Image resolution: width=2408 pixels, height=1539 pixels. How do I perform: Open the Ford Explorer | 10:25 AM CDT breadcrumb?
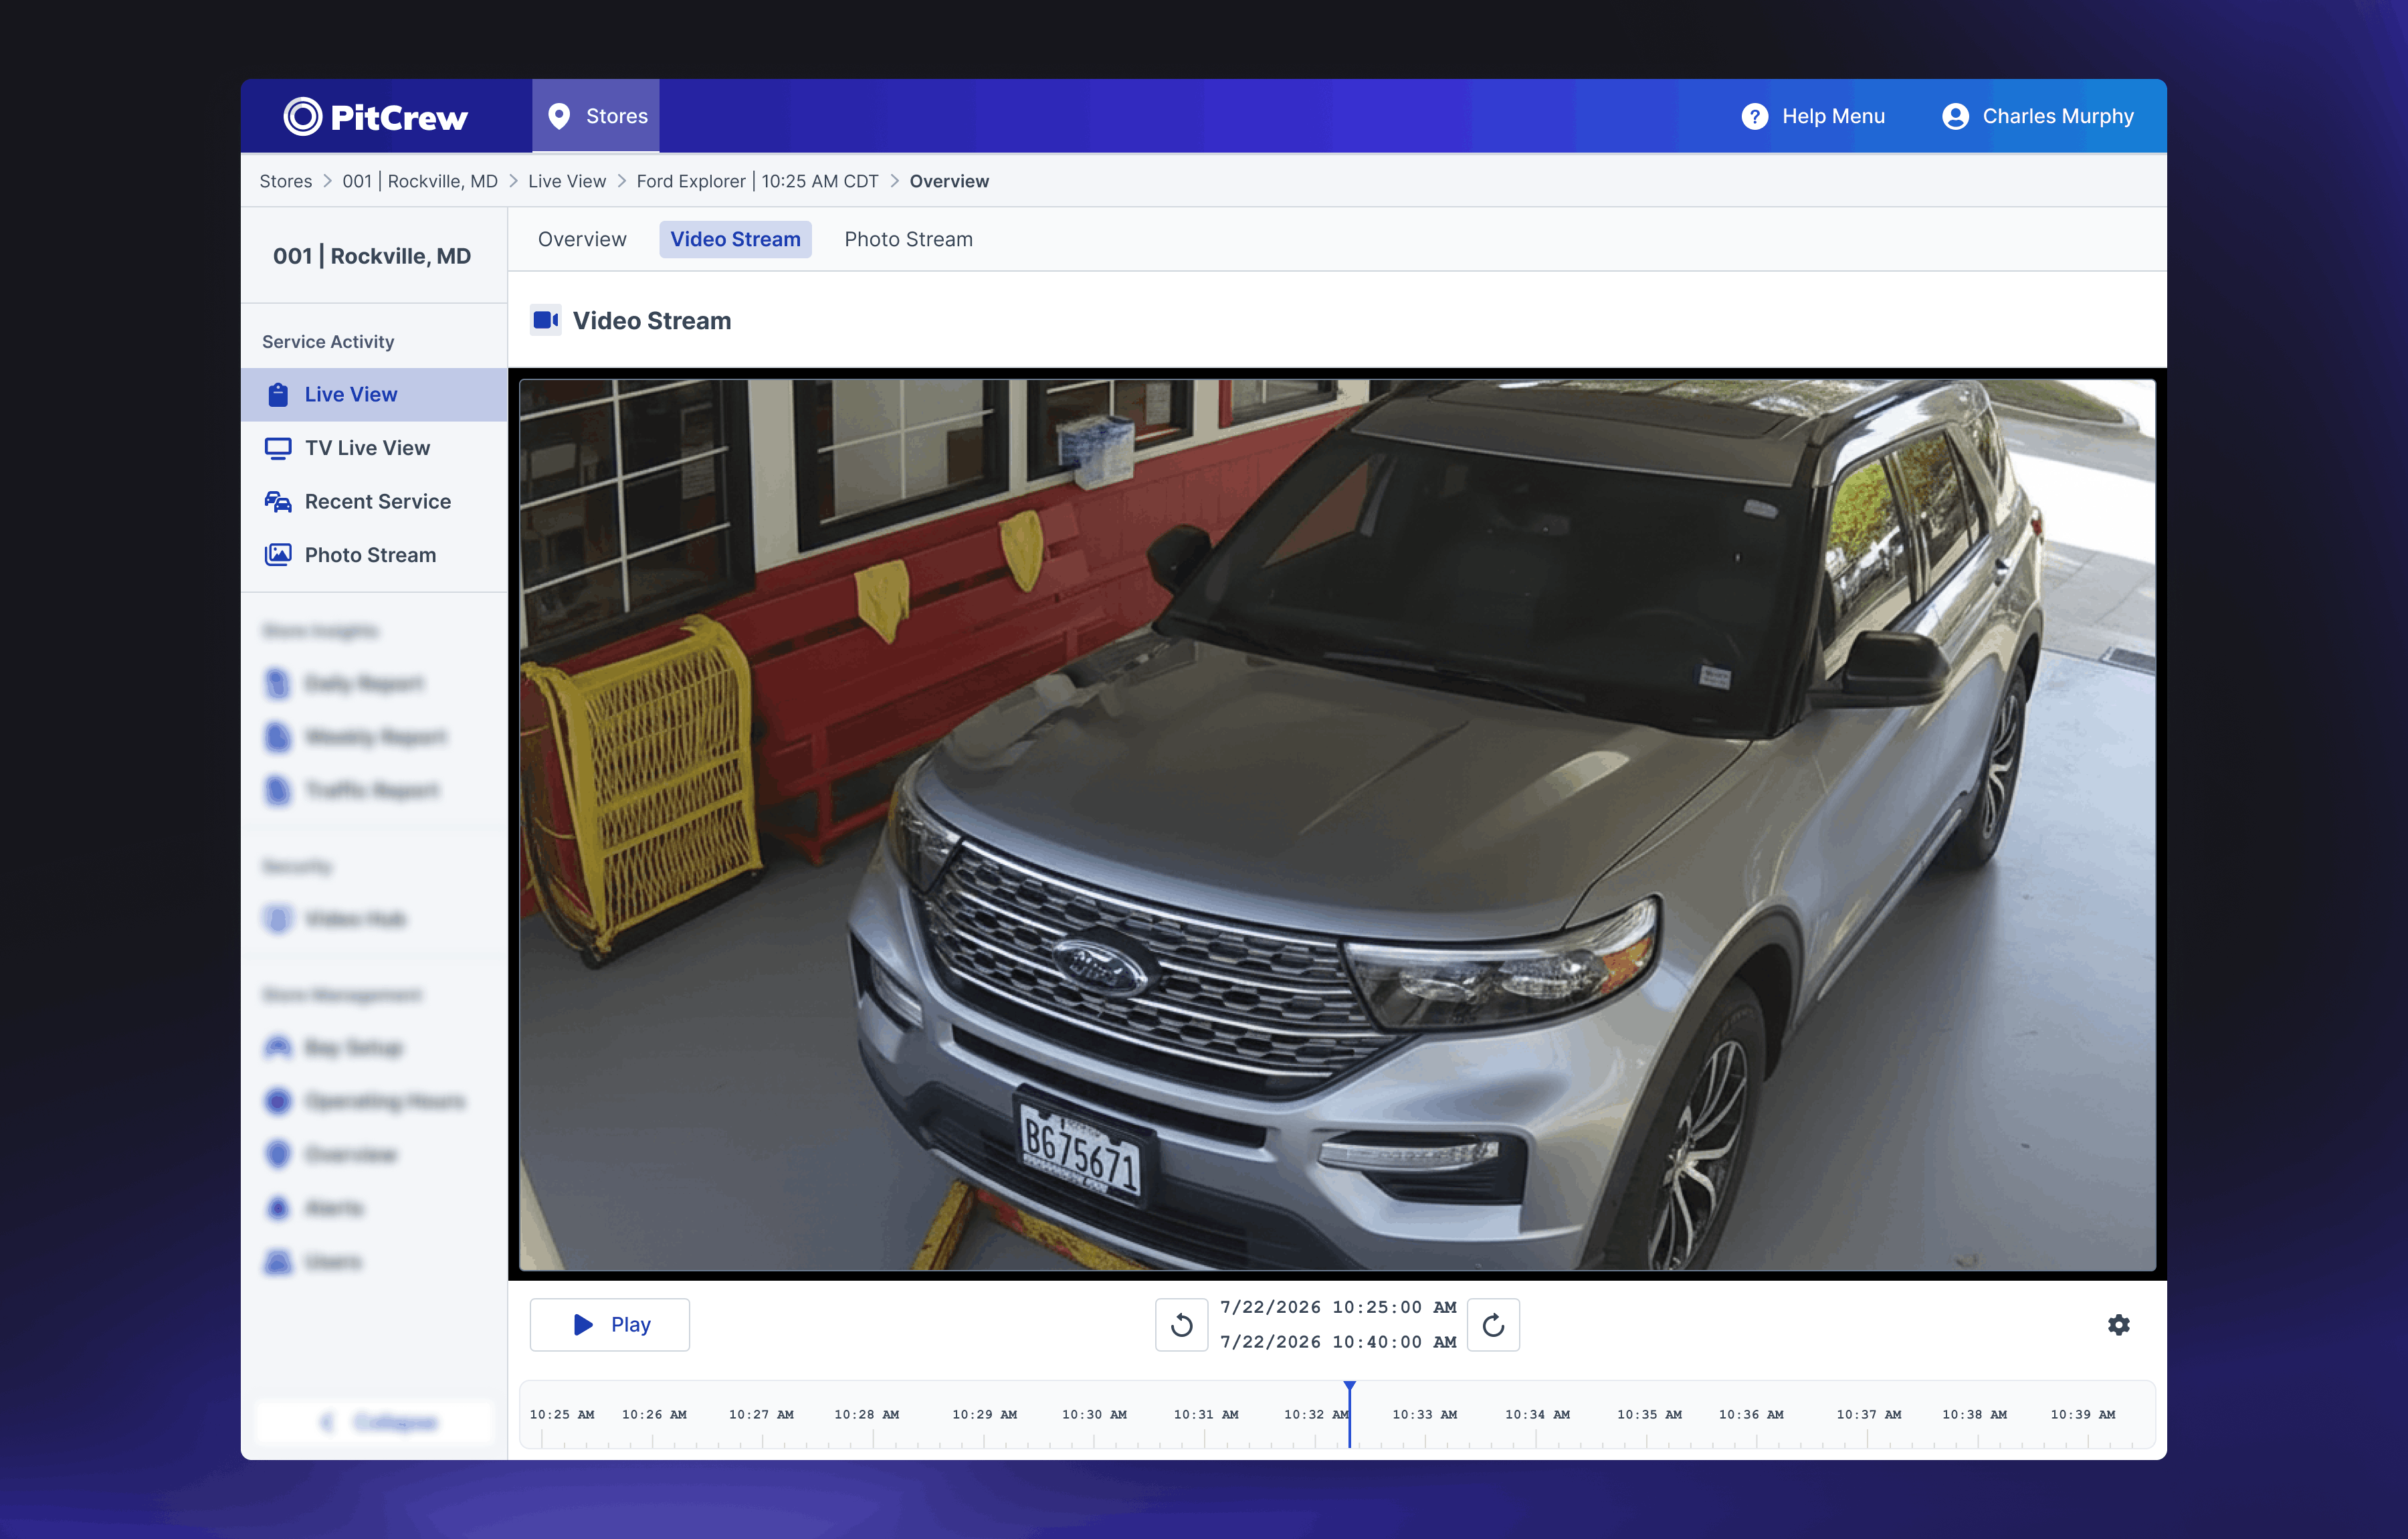[x=757, y=181]
